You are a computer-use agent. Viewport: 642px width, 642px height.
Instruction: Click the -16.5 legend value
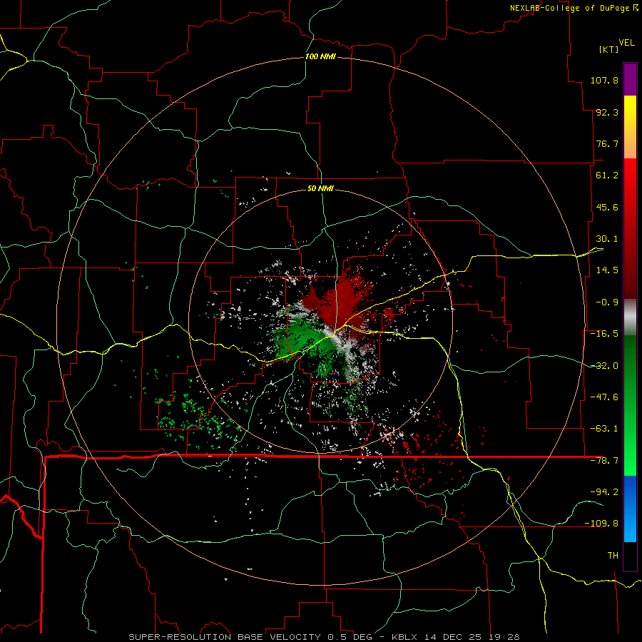604,334
